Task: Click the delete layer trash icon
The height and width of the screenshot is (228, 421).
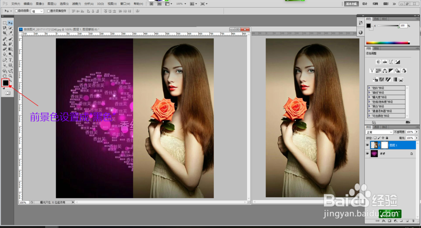Action: 413,221
